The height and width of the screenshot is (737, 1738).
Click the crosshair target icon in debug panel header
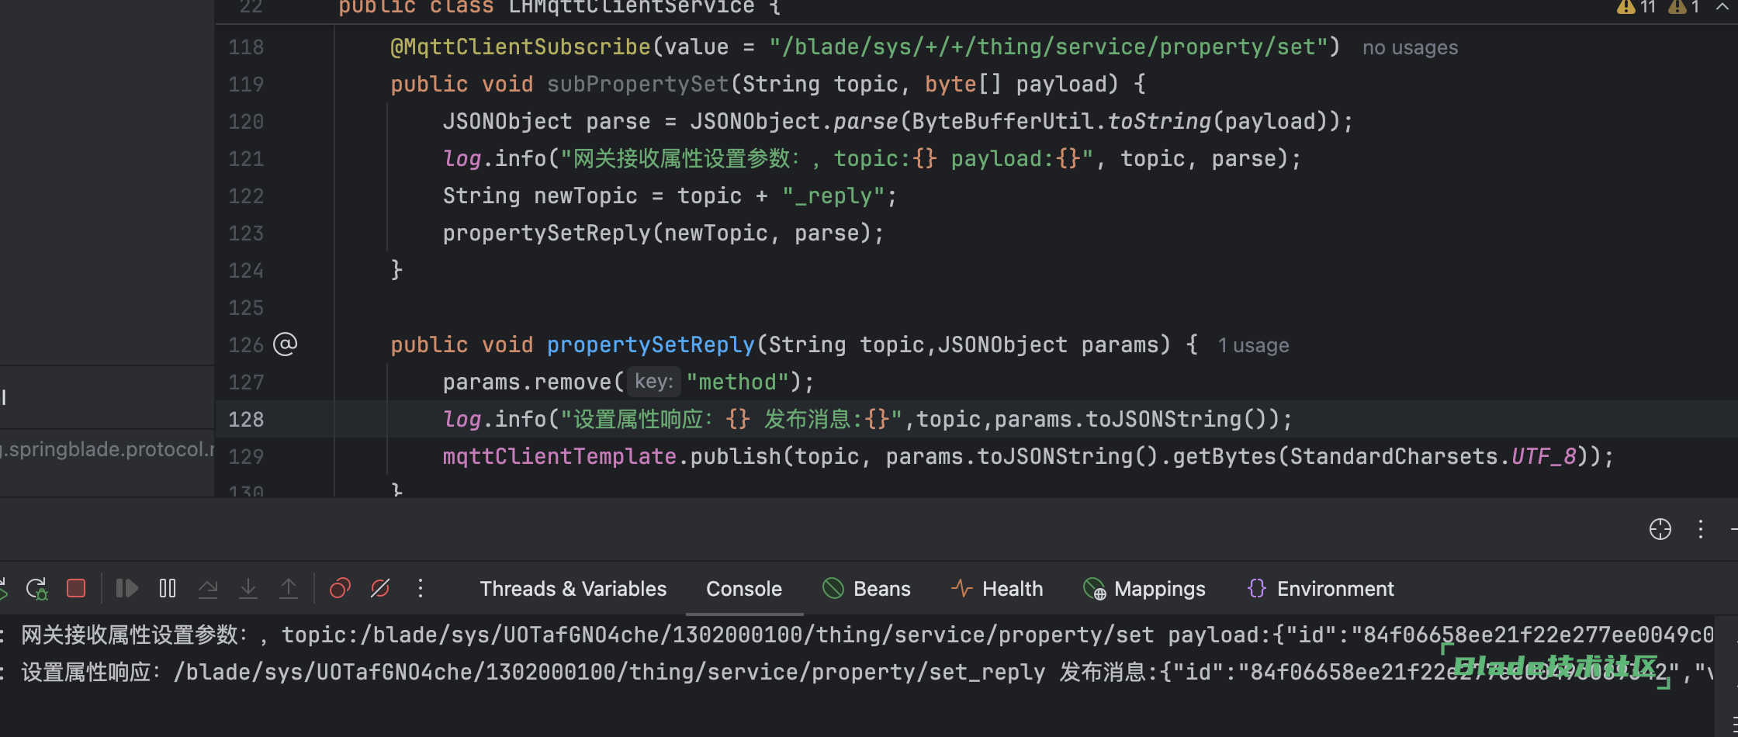tap(1660, 529)
